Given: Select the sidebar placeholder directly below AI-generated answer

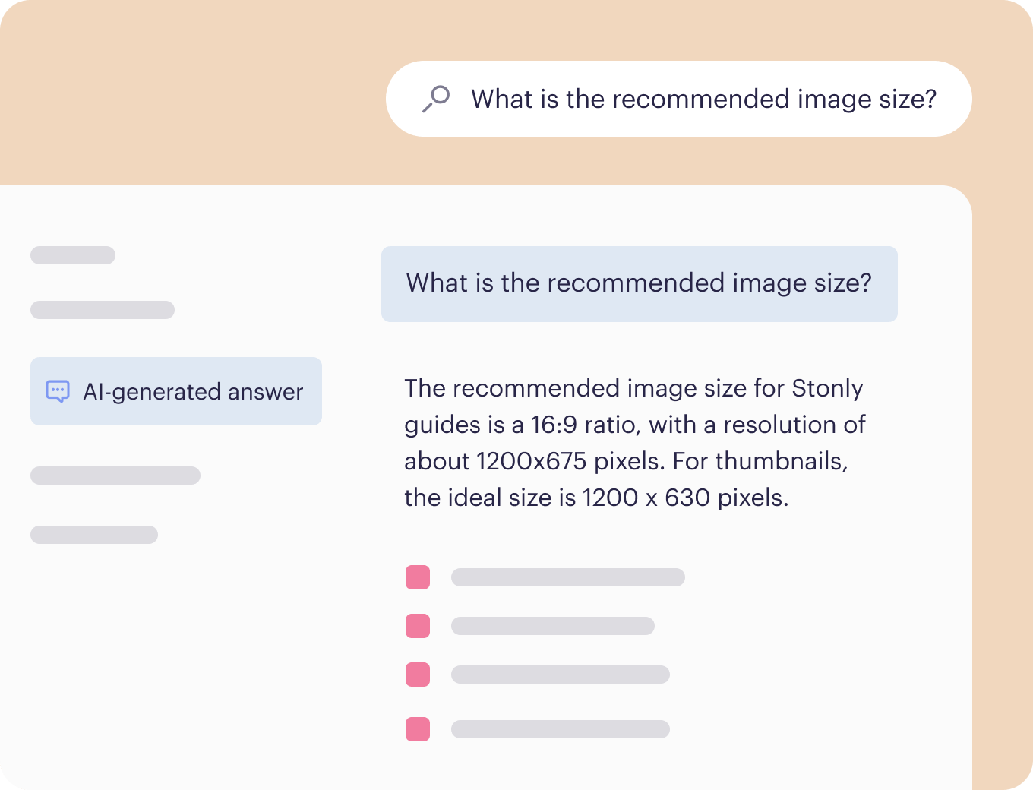Looking at the screenshot, I should (115, 476).
